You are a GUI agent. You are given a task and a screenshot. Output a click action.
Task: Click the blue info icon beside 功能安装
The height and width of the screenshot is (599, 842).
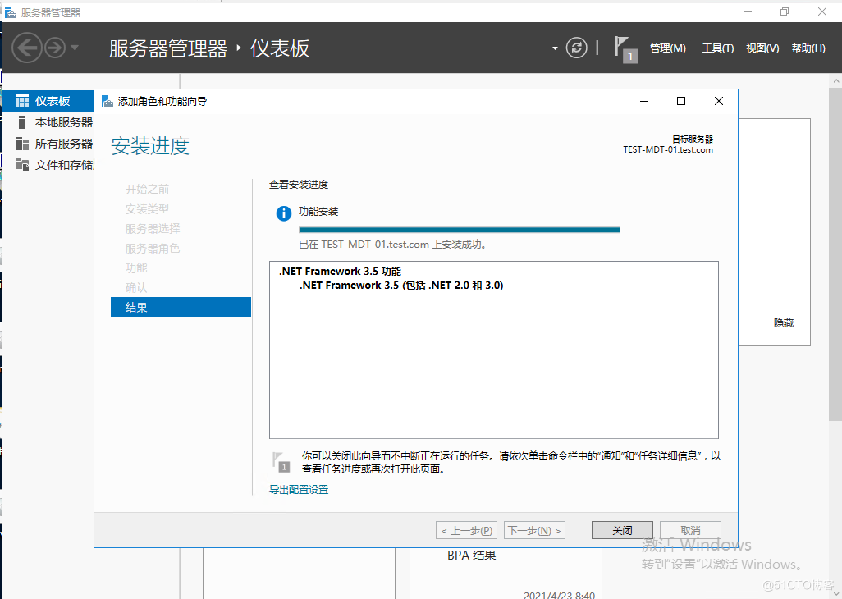pos(283,213)
